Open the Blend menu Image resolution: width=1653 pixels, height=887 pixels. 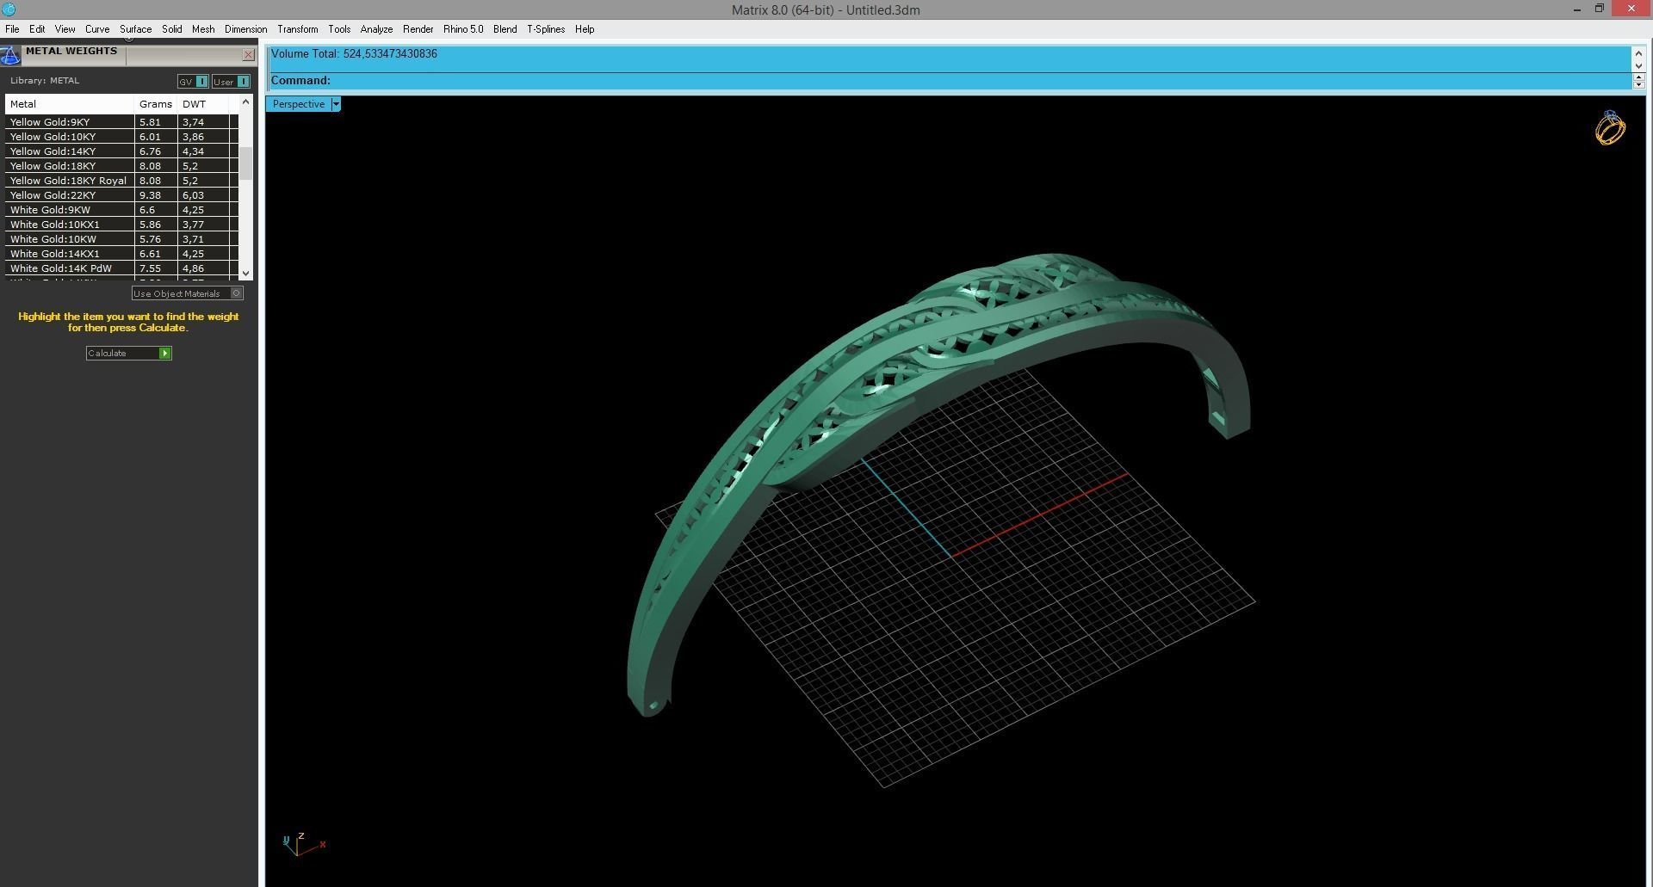coord(505,29)
